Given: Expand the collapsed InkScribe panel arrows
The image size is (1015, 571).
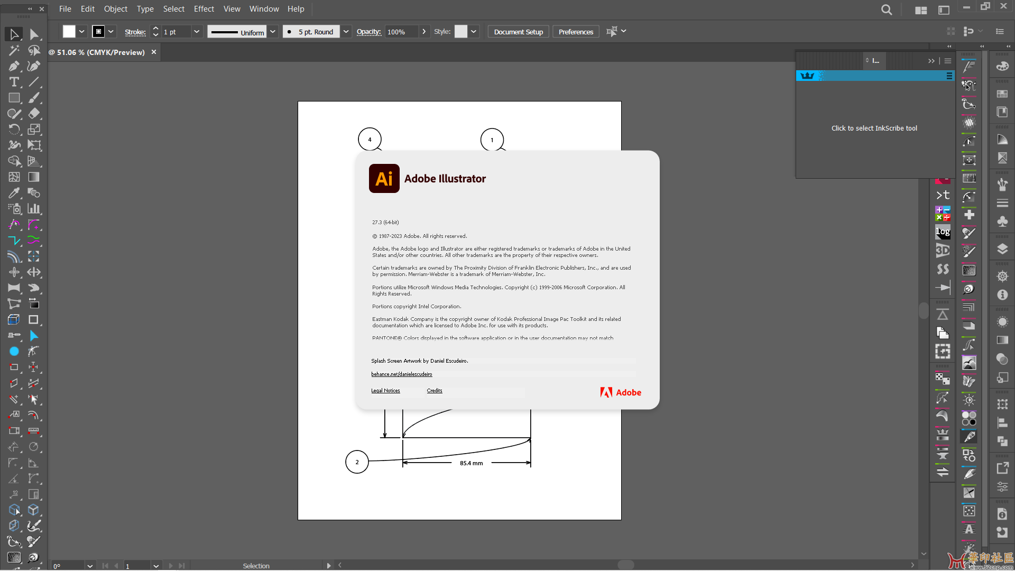Looking at the screenshot, I should coord(931,61).
